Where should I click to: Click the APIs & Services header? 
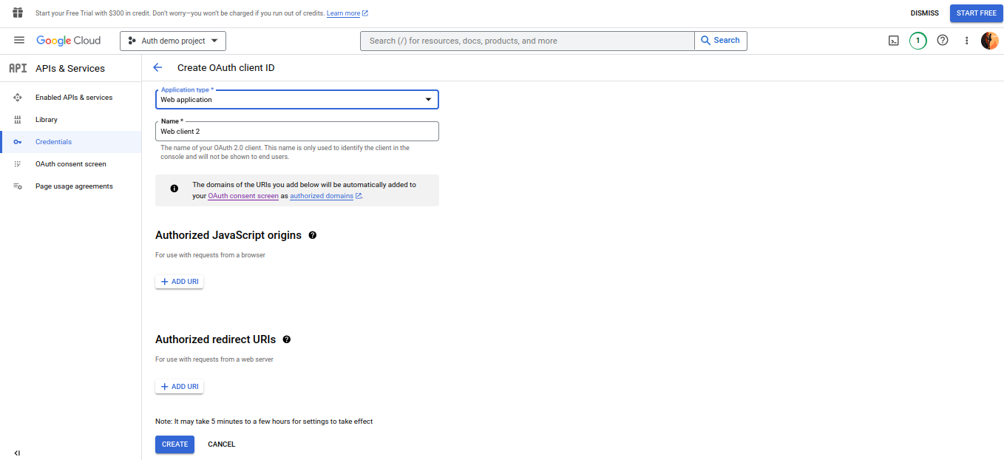click(x=70, y=68)
